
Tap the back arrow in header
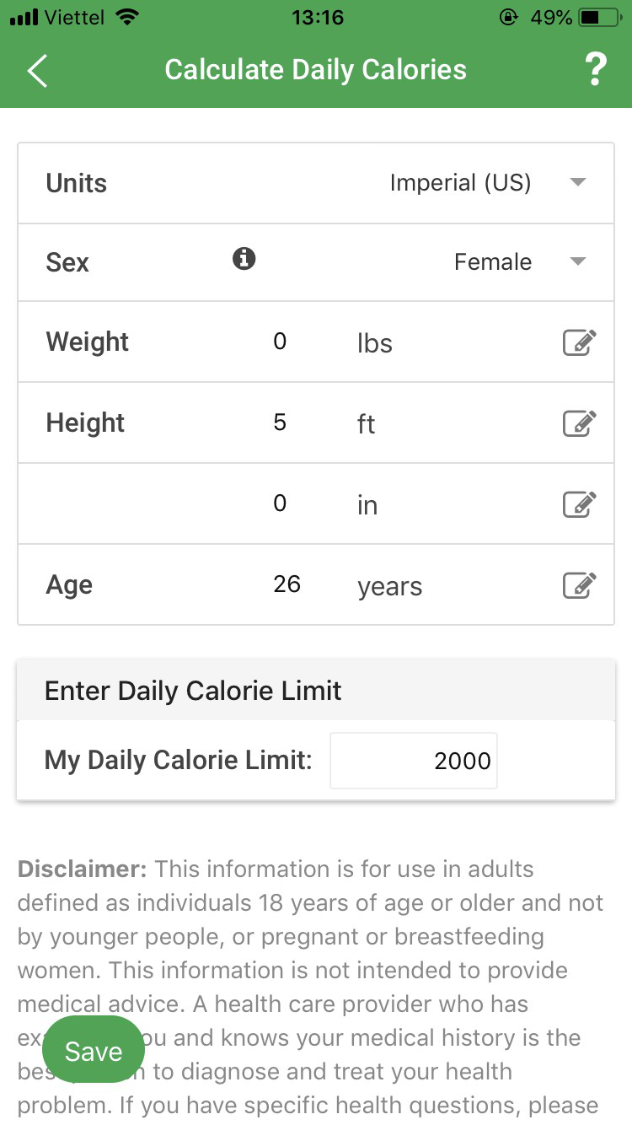tap(37, 71)
